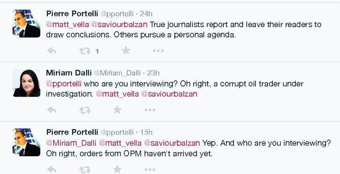The width and height of the screenshot is (340, 174).
Task: Reply to Pierre Portelli's first tweet
Action: coord(52,51)
